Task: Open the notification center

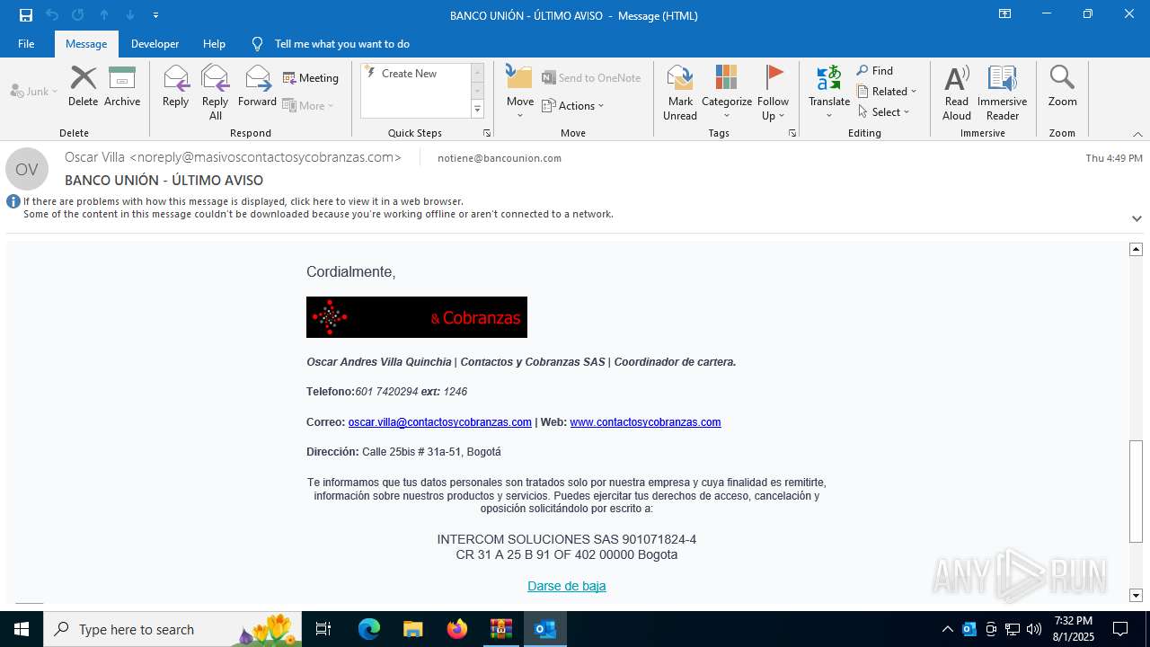Action: click(x=1120, y=629)
